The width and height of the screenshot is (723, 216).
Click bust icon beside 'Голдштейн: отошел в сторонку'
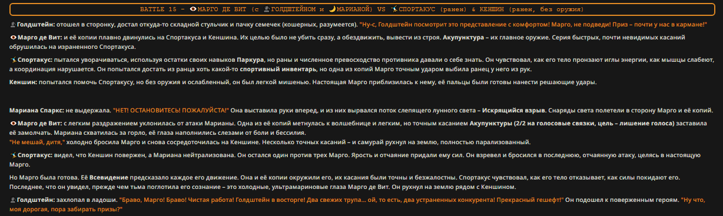pos(13,25)
